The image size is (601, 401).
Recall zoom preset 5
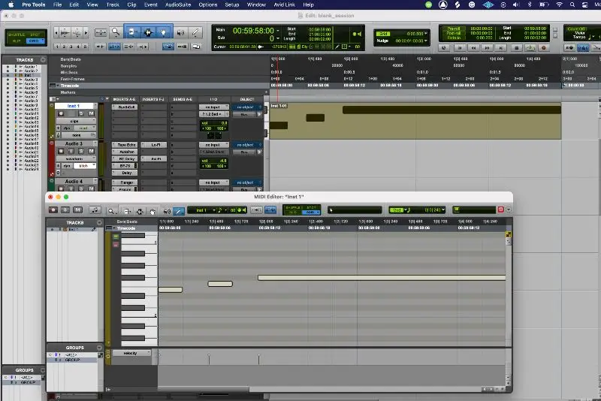pyautogui.click(x=85, y=47)
